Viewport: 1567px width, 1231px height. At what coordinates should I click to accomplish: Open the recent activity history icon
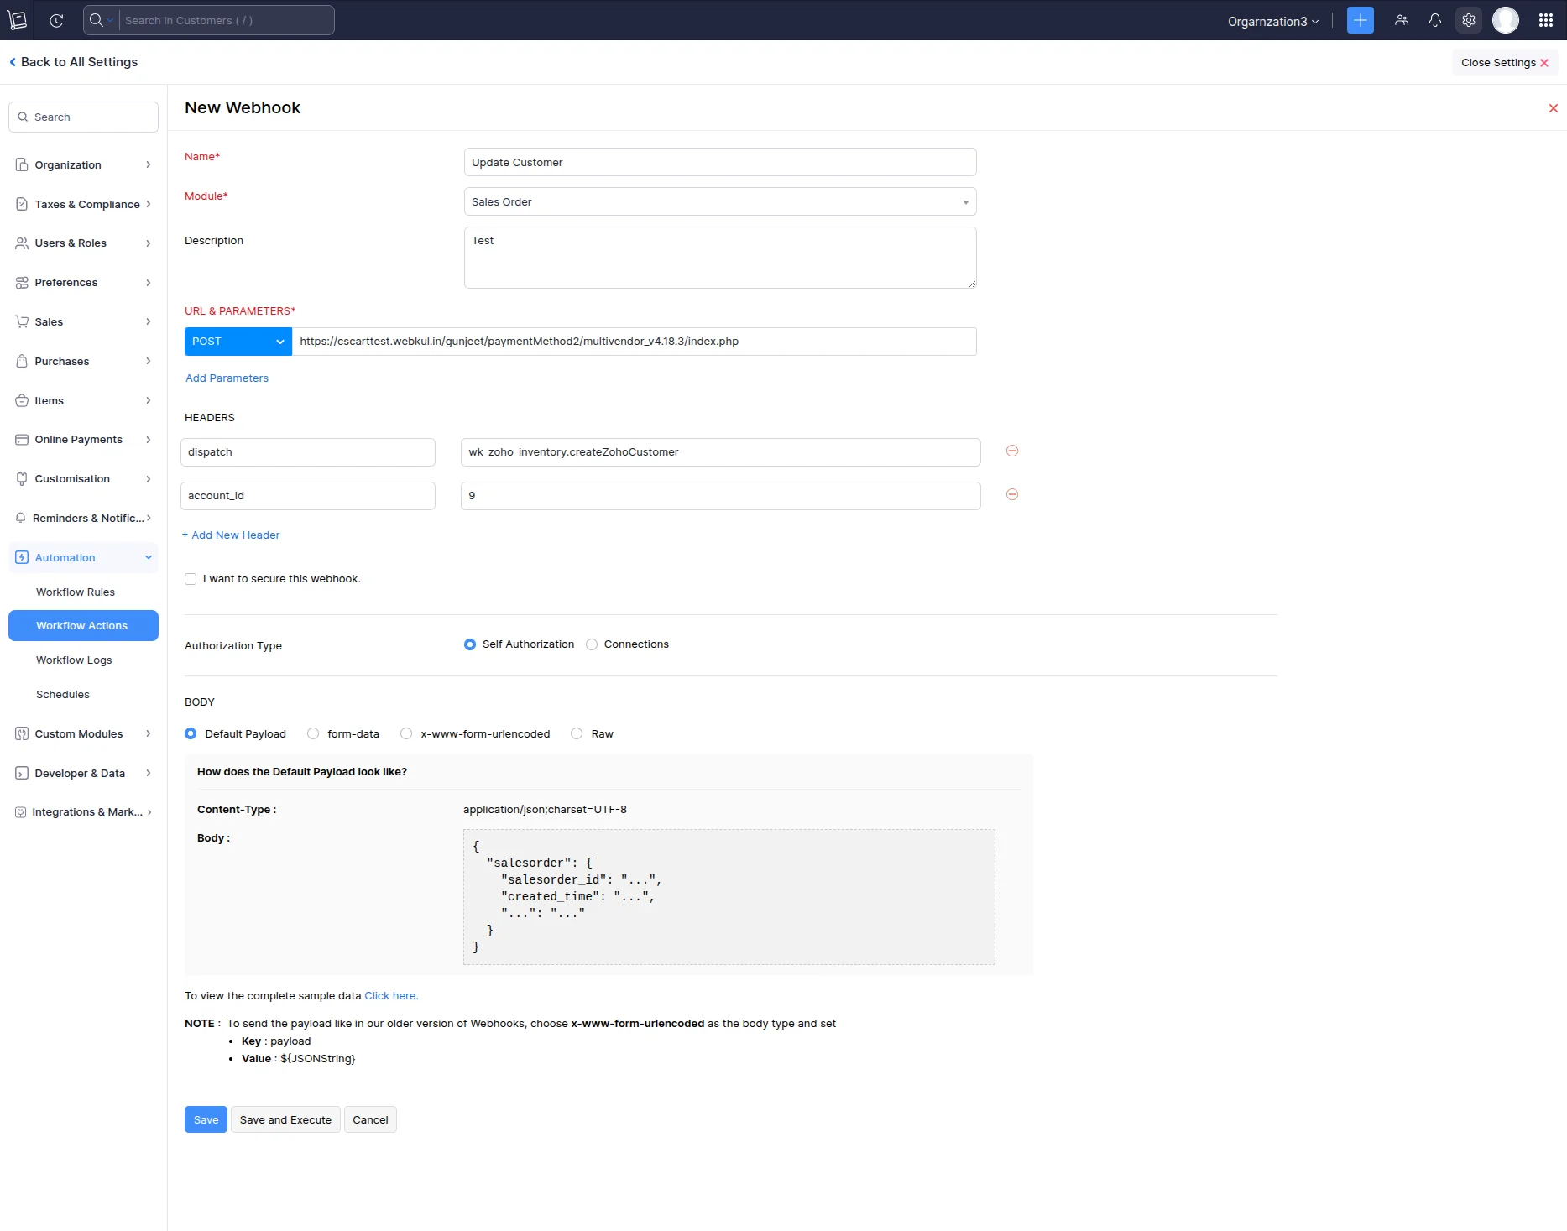56,20
